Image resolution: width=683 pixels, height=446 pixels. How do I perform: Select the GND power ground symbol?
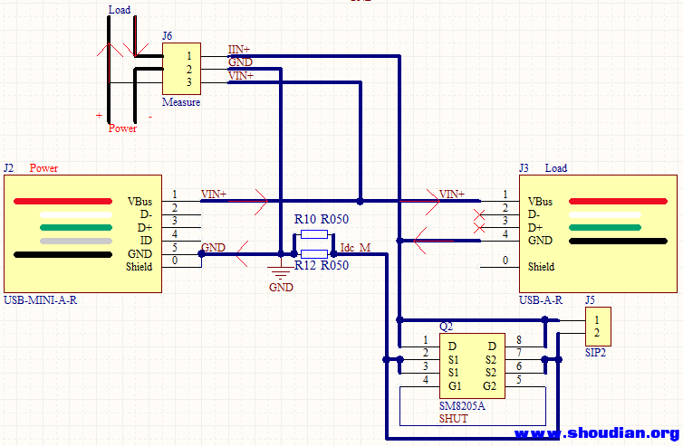tap(281, 270)
